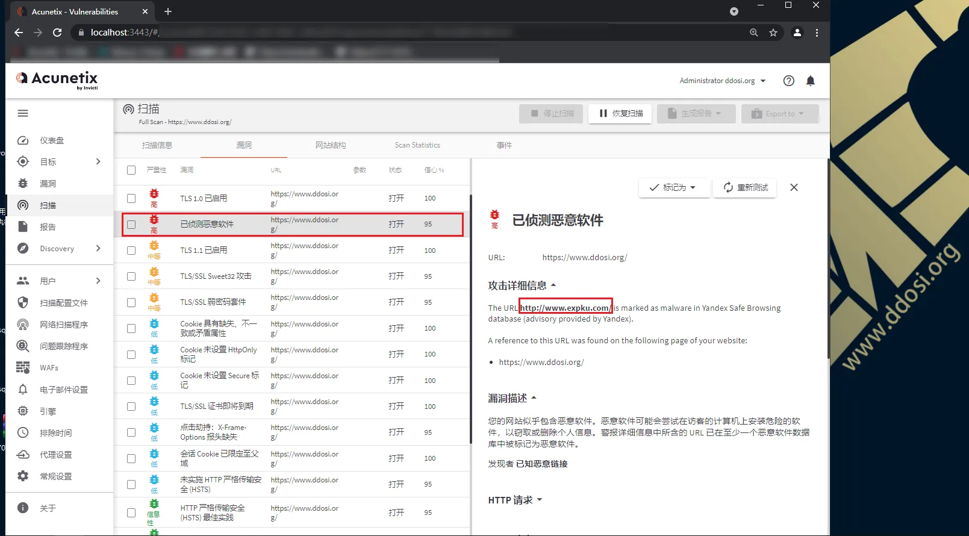This screenshot has width=969, height=536.
Task: Open the WAFs icon in sidebar
Action: (23, 367)
